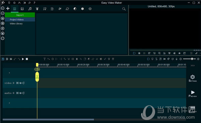Click the 3D icon under preview window
This screenshot has height=123, width=201.
tap(191, 53)
